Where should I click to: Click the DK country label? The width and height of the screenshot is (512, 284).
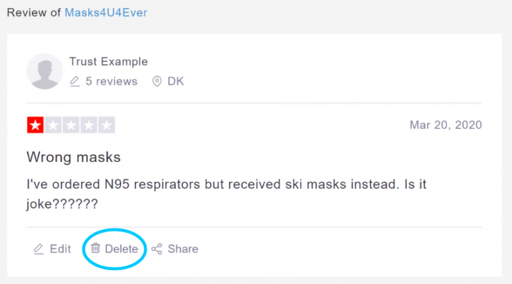175,81
